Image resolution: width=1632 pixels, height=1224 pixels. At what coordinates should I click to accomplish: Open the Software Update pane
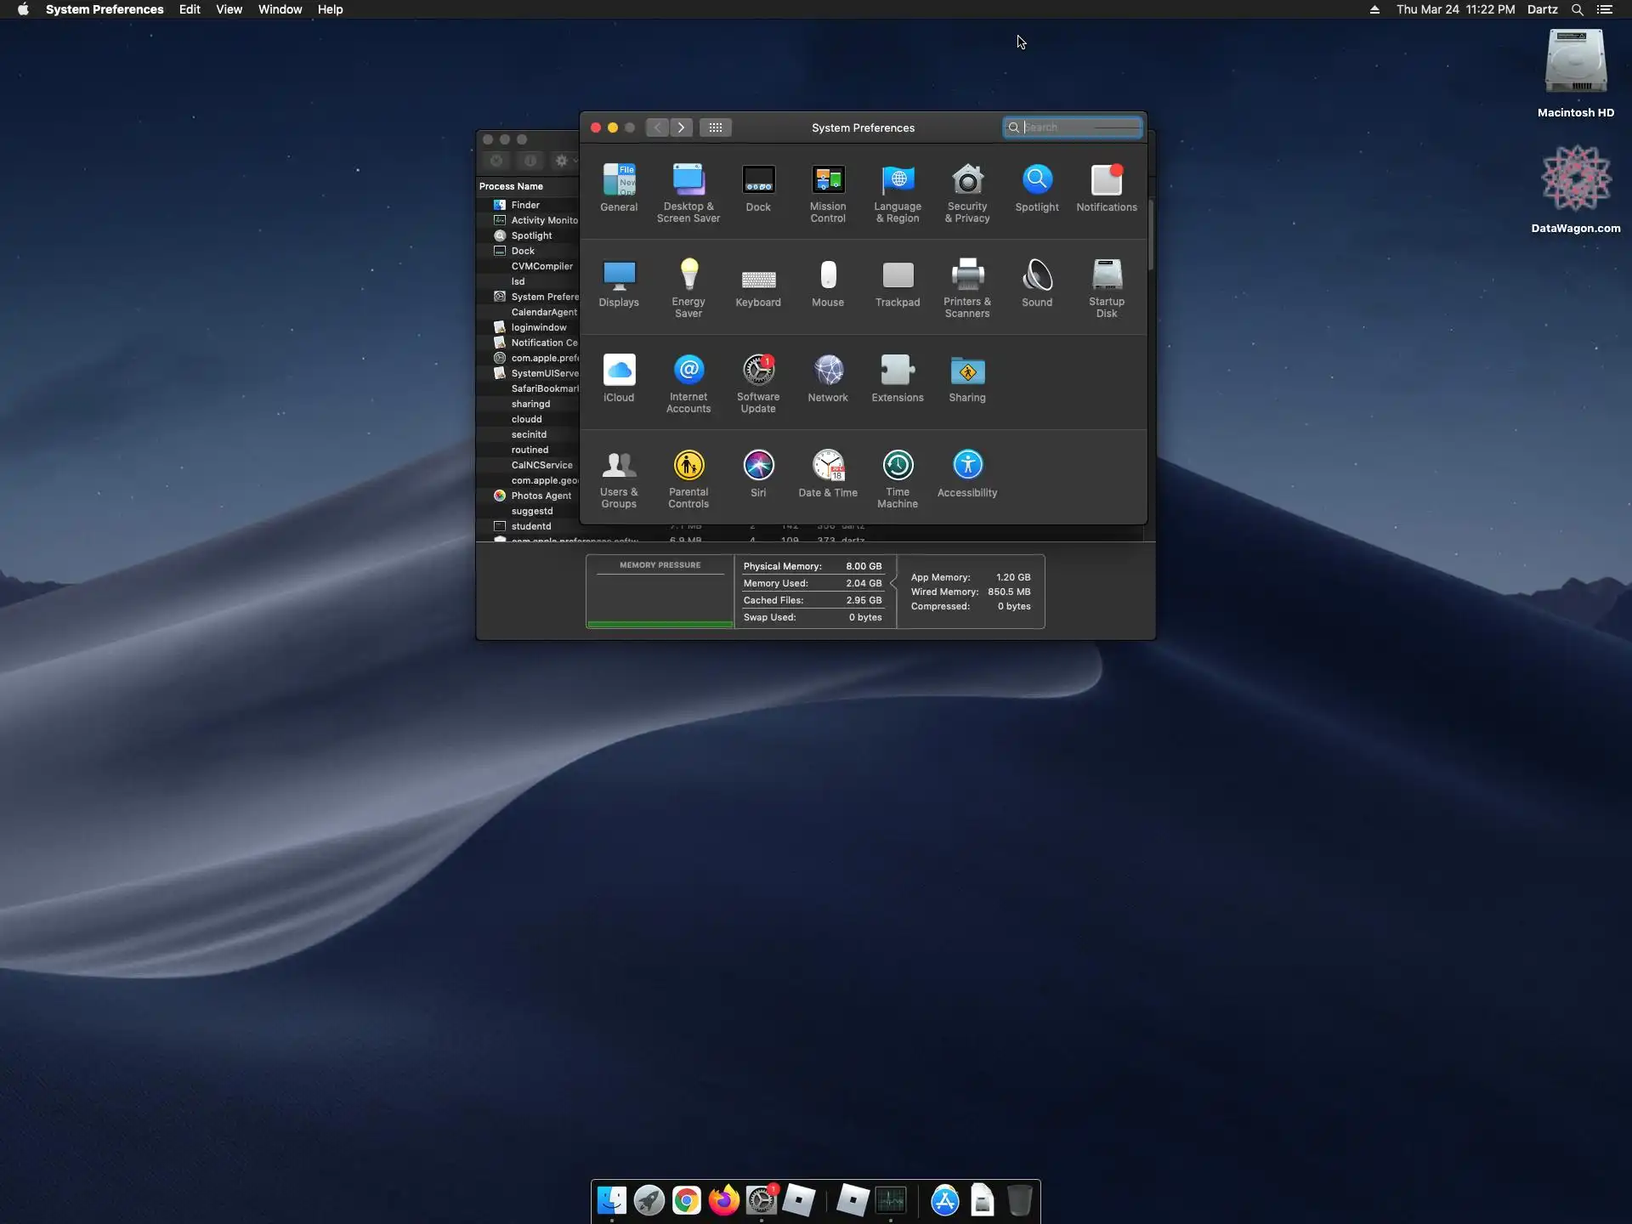(757, 382)
